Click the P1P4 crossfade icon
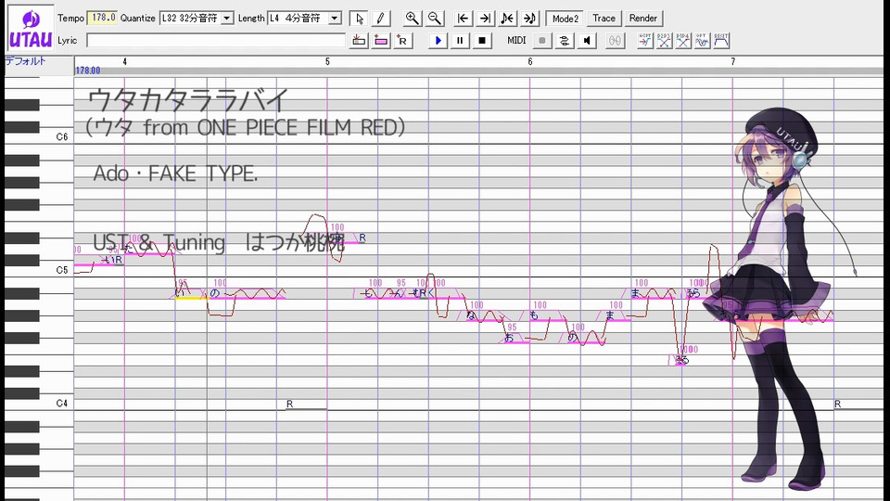 click(683, 40)
